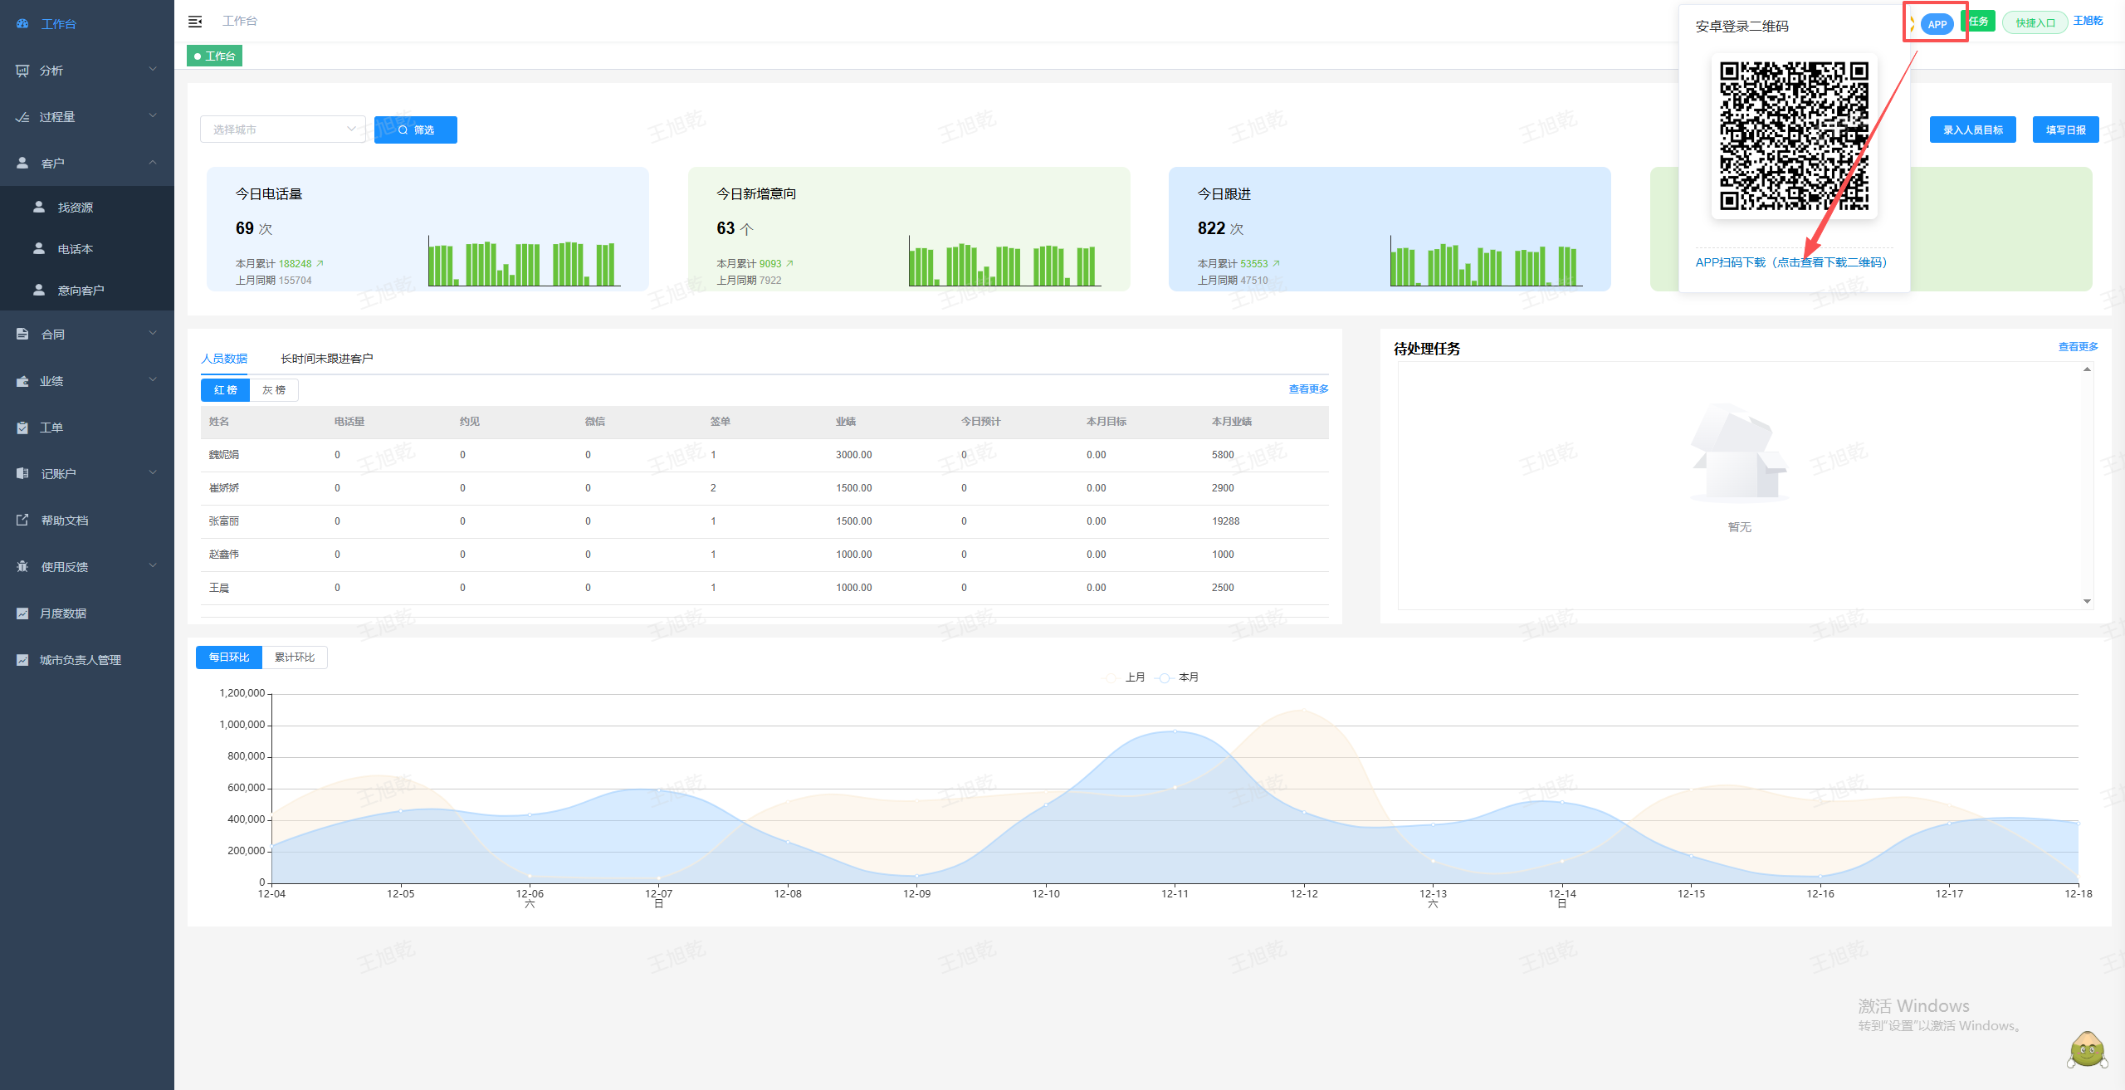Open the 选择城市 dropdown

pyautogui.click(x=283, y=130)
